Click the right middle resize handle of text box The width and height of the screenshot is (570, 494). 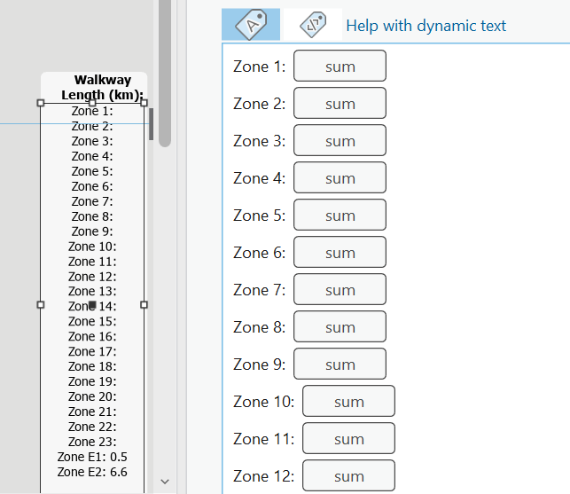point(144,305)
